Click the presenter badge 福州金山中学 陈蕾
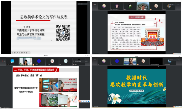The image size is (182, 109). point(137,91)
